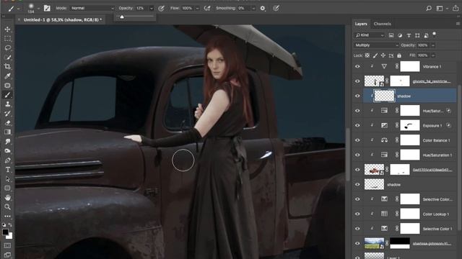Hide the selected shadow layer
Image resolution: width=462 pixels, height=259 pixels.
(357, 96)
